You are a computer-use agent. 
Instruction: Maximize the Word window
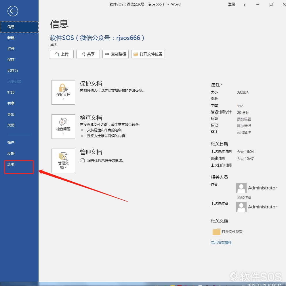(271, 4)
